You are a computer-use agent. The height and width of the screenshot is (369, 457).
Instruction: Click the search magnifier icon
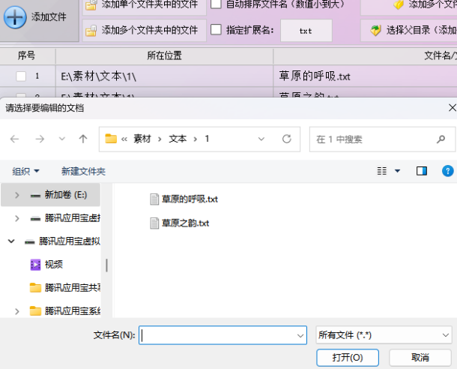[x=442, y=139]
